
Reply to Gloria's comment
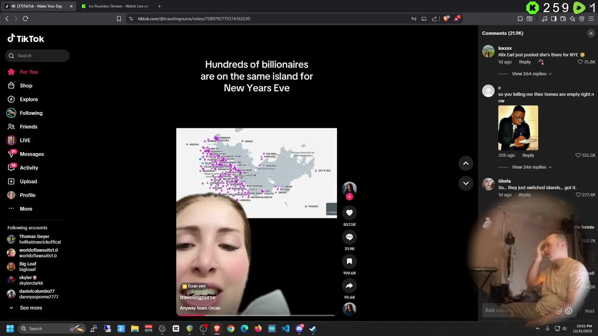(525, 195)
